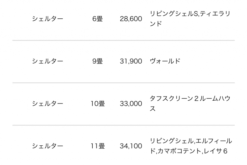The image size is (247, 165).
Task: Select the レイサ６ product name
Action: 216,151
